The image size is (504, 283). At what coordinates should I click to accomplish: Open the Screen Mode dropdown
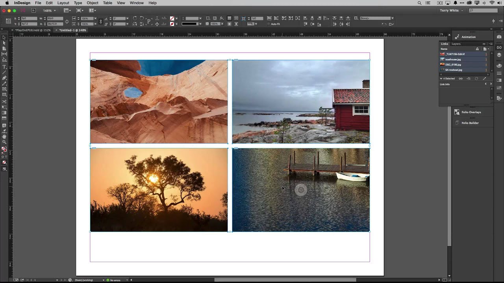[80, 11]
